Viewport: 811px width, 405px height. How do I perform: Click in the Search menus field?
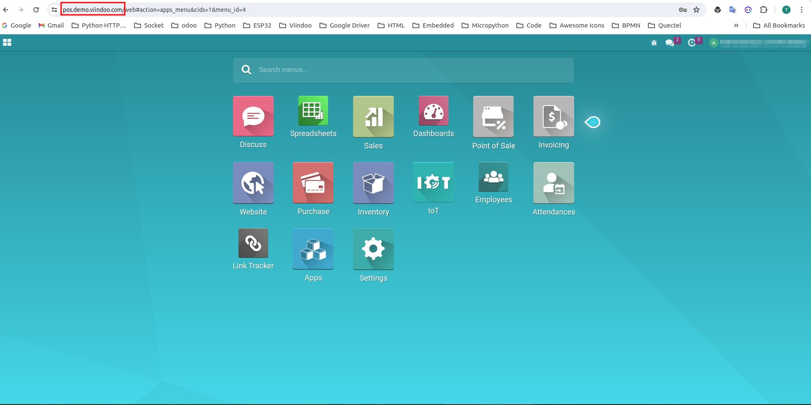[x=403, y=70]
